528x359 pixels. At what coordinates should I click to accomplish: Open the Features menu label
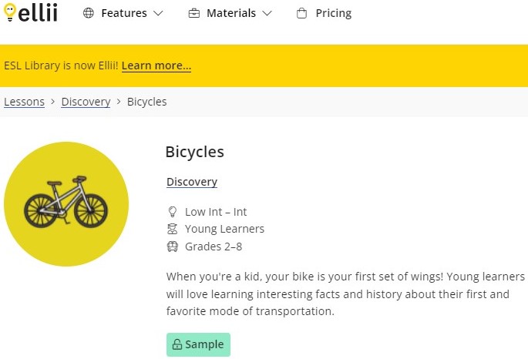pos(123,14)
